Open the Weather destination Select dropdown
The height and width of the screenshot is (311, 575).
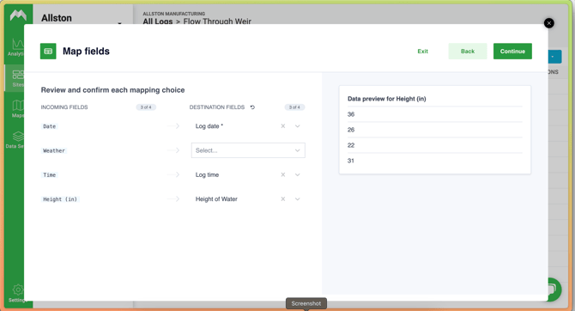tap(248, 150)
